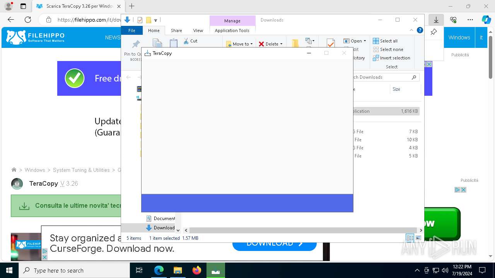Open the File tab in Explorer
The width and height of the screenshot is (495, 278).
click(x=132, y=31)
